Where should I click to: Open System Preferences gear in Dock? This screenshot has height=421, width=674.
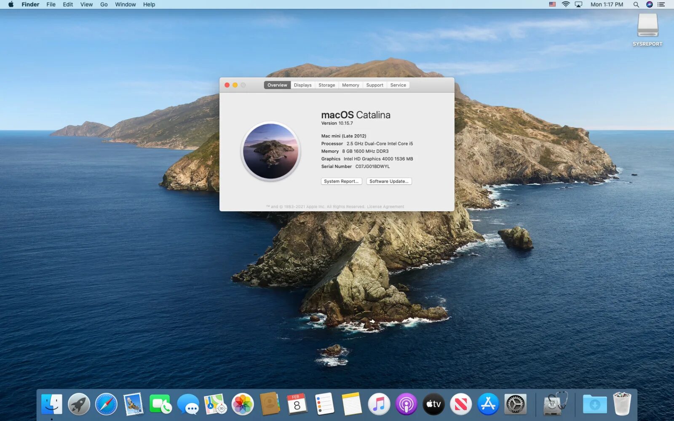click(516, 404)
